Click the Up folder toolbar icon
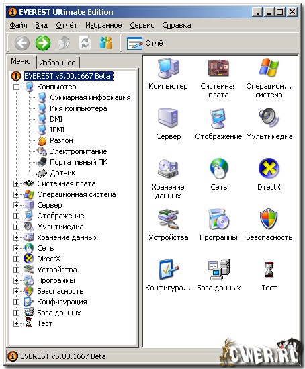This screenshot has height=369, width=305. point(64,43)
